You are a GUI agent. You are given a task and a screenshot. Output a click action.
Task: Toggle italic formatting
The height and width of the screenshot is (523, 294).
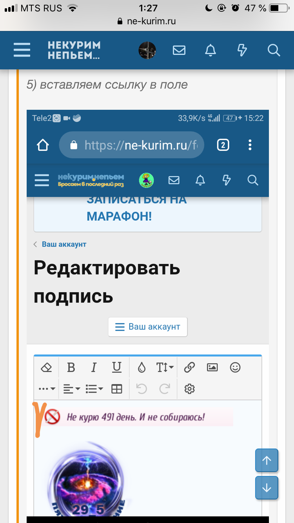click(94, 367)
